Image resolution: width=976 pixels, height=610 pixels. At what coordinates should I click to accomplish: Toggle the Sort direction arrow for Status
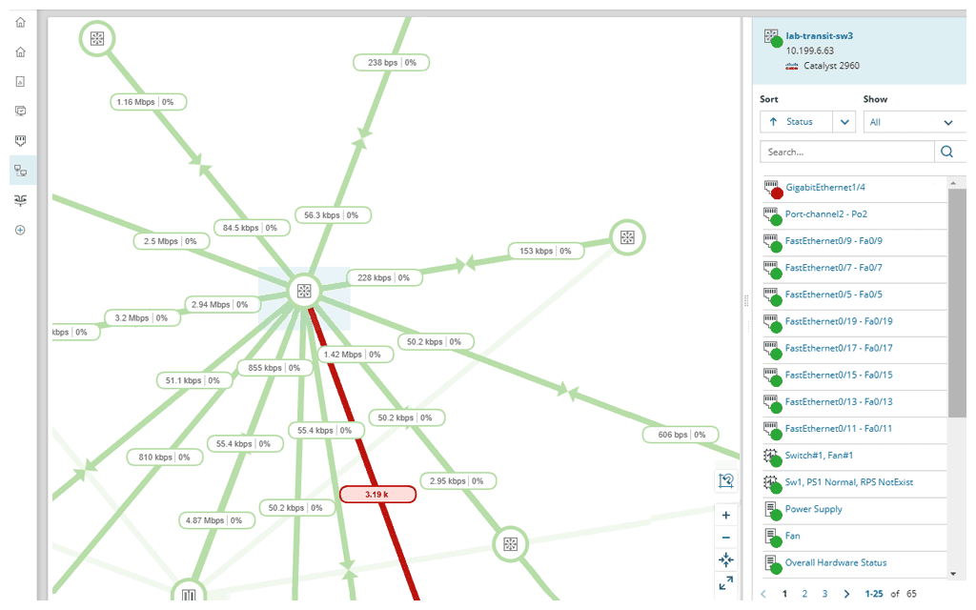[771, 121]
